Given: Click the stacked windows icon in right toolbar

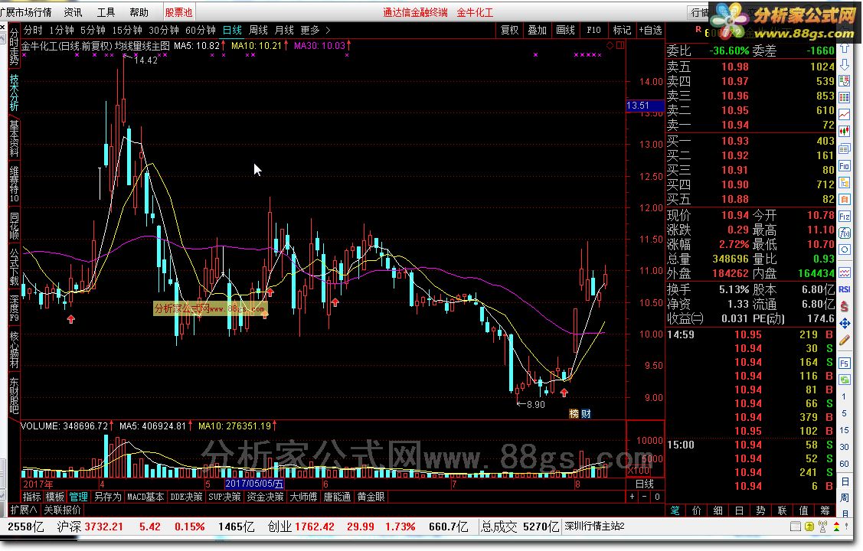Looking at the screenshot, I should pyautogui.click(x=845, y=149).
